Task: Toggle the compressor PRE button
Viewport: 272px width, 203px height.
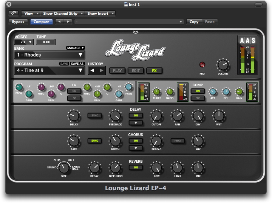Action: [x=198, y=98]
